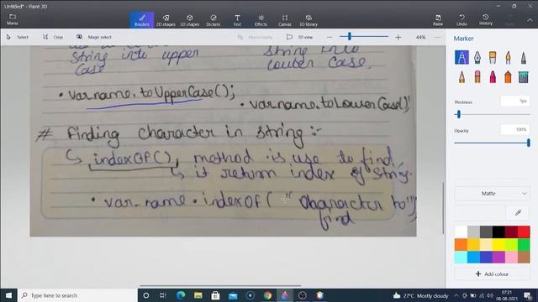Activate Magic select
The height and width of the screenshot is (302, 538).
(x=93, y=37)
